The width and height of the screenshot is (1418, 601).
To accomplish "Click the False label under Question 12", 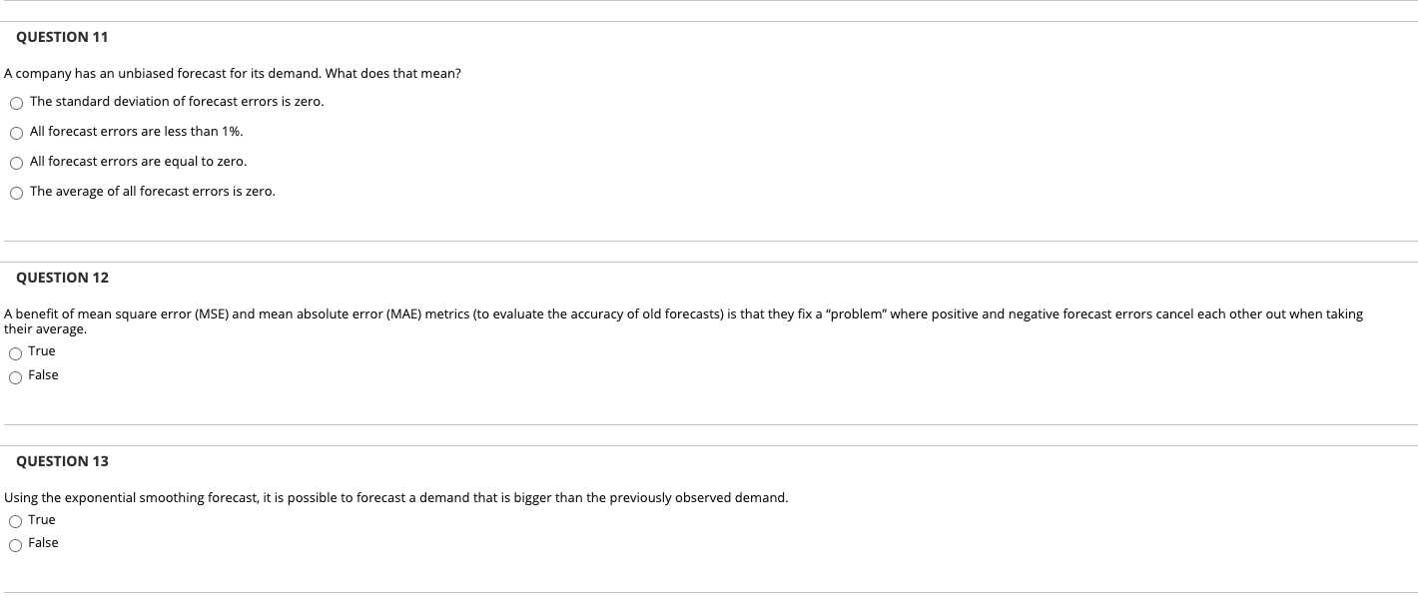I will click(x=44, y=374).
